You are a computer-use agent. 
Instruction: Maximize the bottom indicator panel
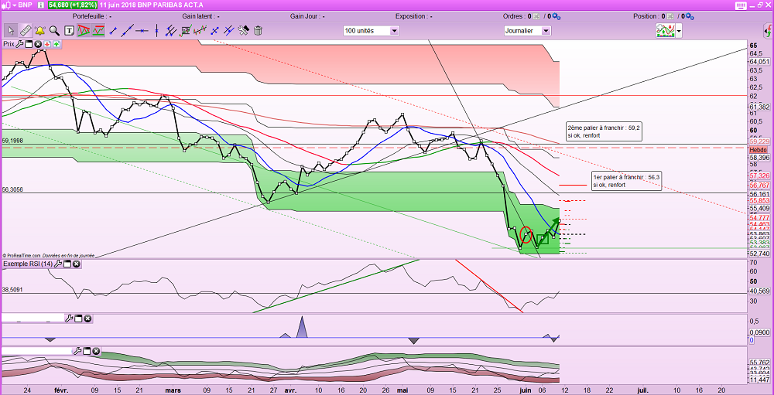coord(87,351)
